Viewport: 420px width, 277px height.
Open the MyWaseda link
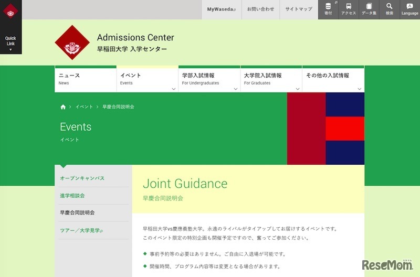coord(222,9)
